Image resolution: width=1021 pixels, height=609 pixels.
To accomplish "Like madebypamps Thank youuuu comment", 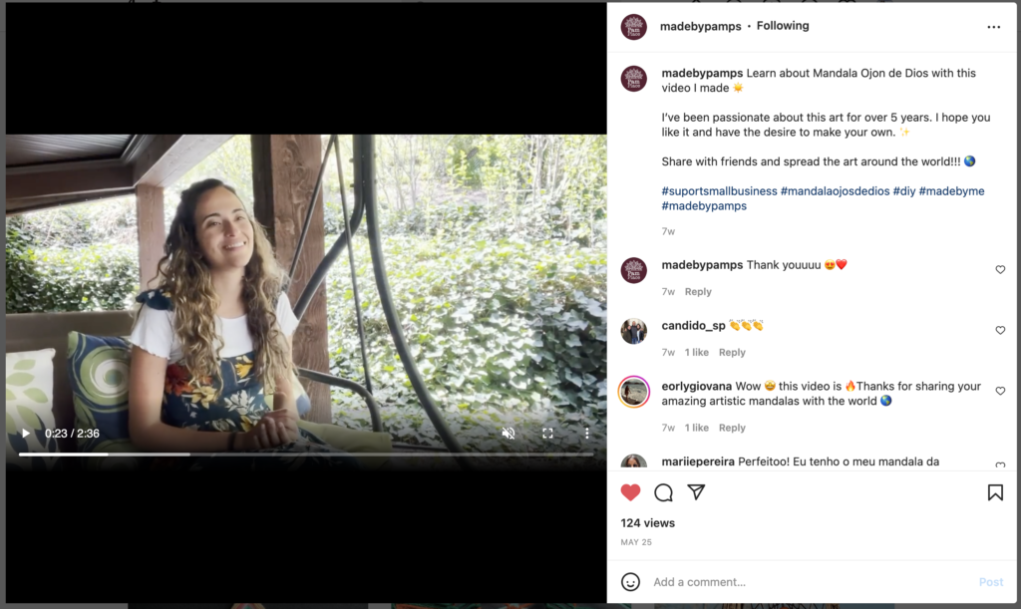I will [x=1000, y=269].
